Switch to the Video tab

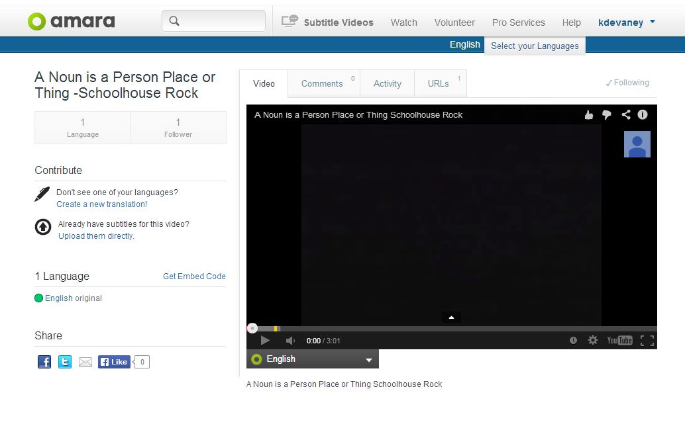pos(264,83)
